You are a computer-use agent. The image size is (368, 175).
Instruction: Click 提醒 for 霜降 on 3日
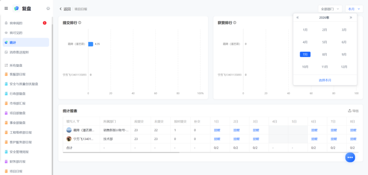point(256,130)
